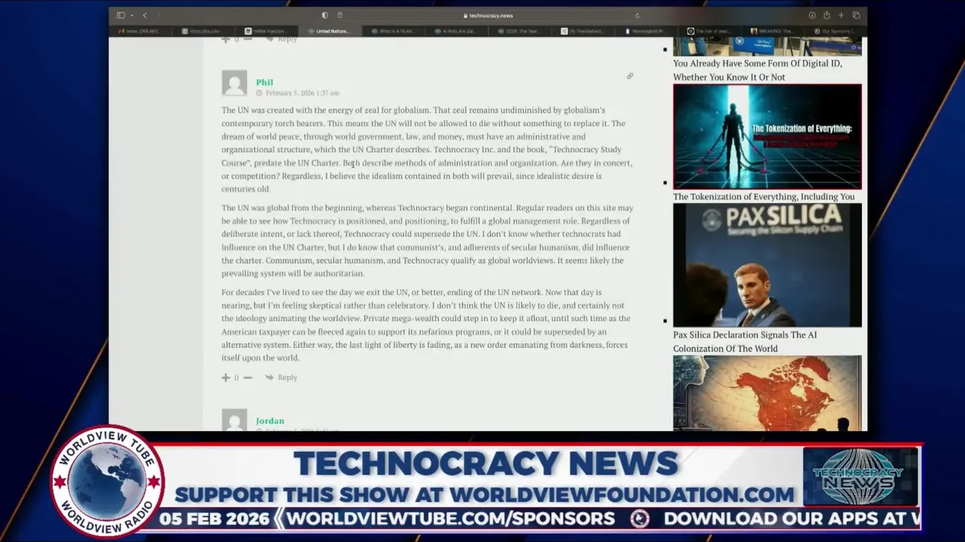Viewport: 965px width, 542px height.
Task: Click Phil's avatar image
Action: [x=234, y=83]
